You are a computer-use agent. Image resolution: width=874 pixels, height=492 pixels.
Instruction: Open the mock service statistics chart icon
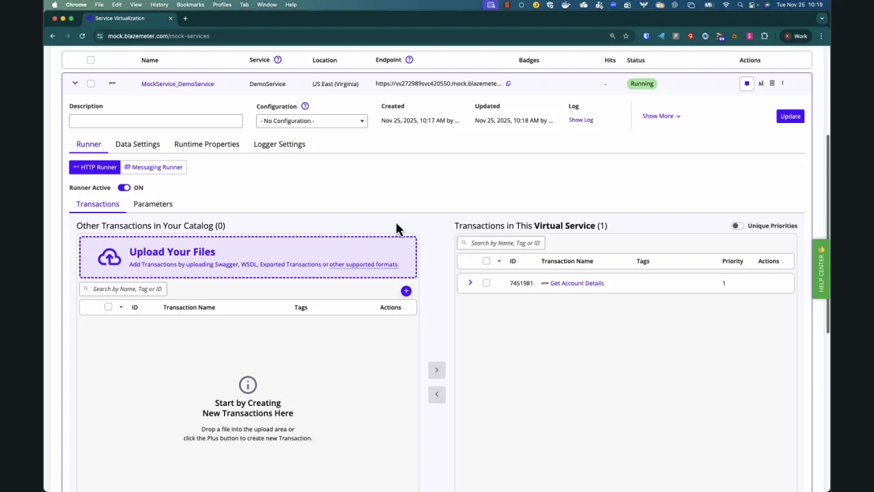coord(761,83)
